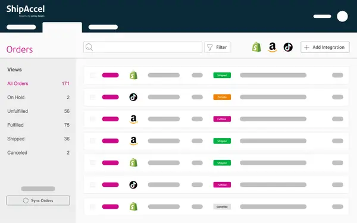Viewport: 357px width, 223px height.
Task: Click the Orders page heading
Action: [20, 49]
